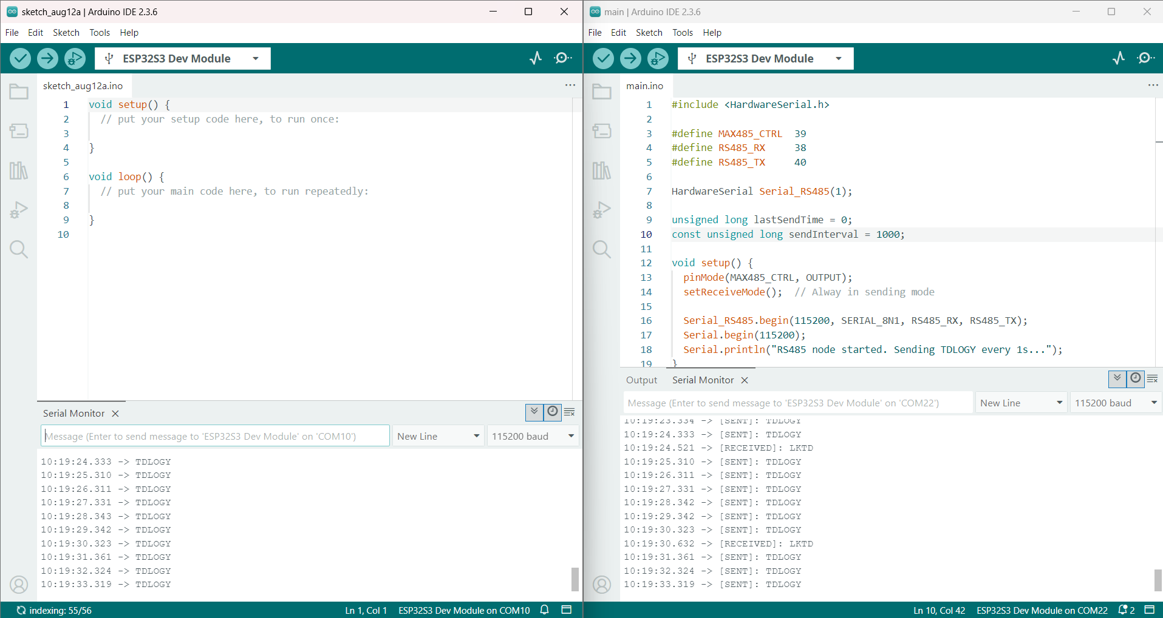Switch to Output tab in main window
The width and height of the screenshot is (1163, 618).
click(641, 380)
